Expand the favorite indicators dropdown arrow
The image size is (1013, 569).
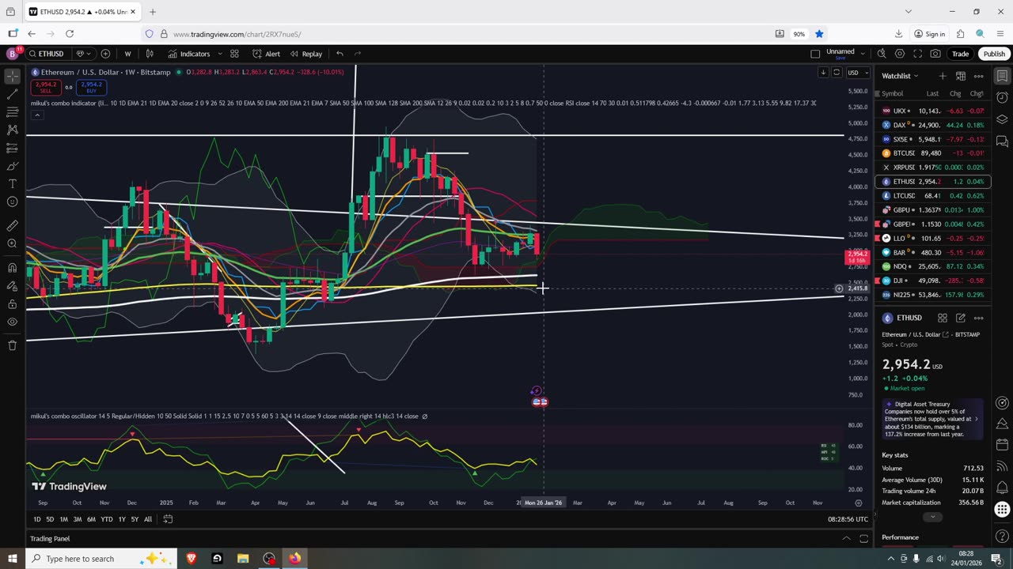[x=220, y=54]
